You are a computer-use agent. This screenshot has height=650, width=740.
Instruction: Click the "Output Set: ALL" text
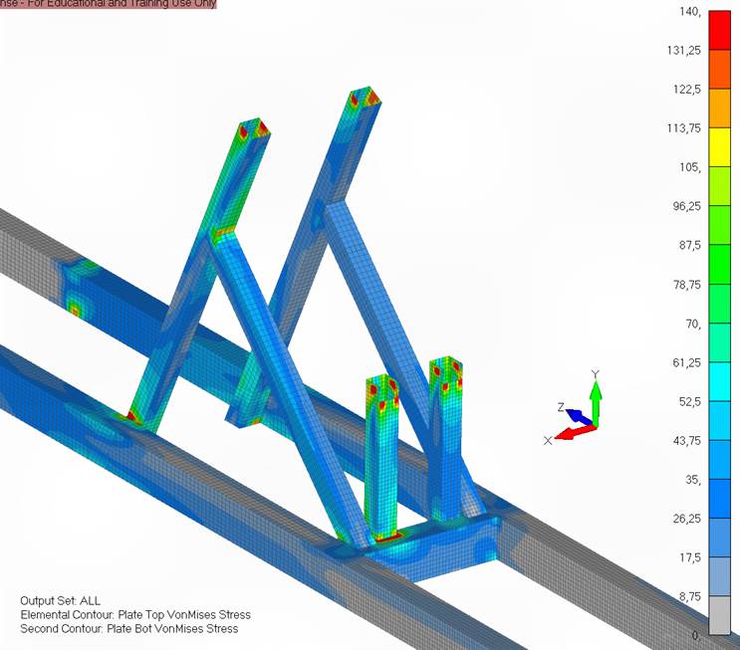(x=60, y=601)
